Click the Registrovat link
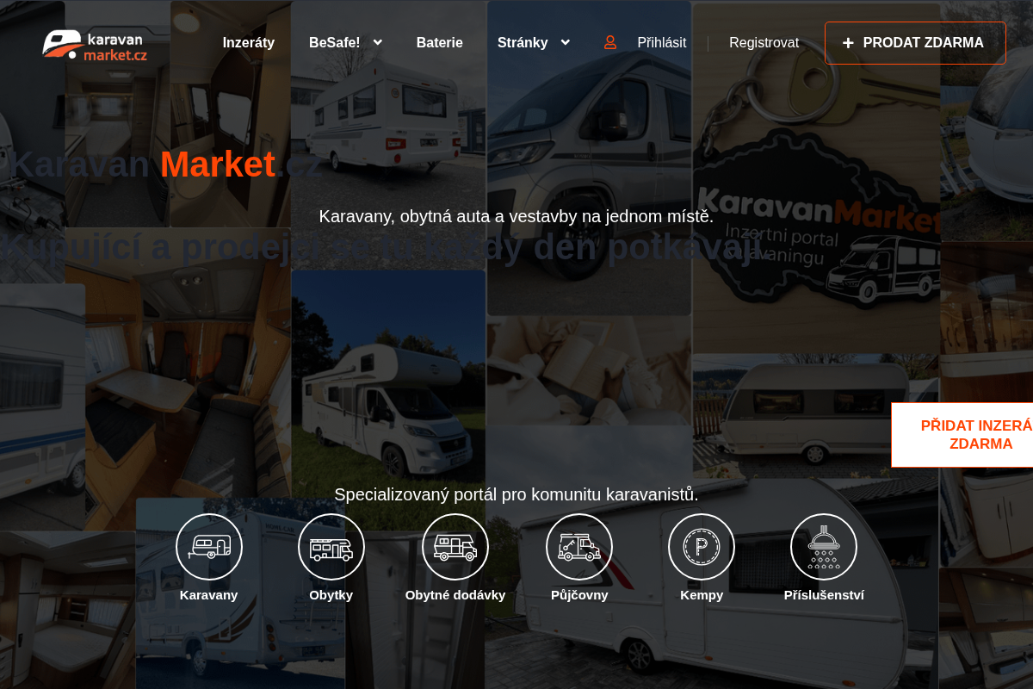The width and height of the screenshot is (1033, 689). point(764,42)
